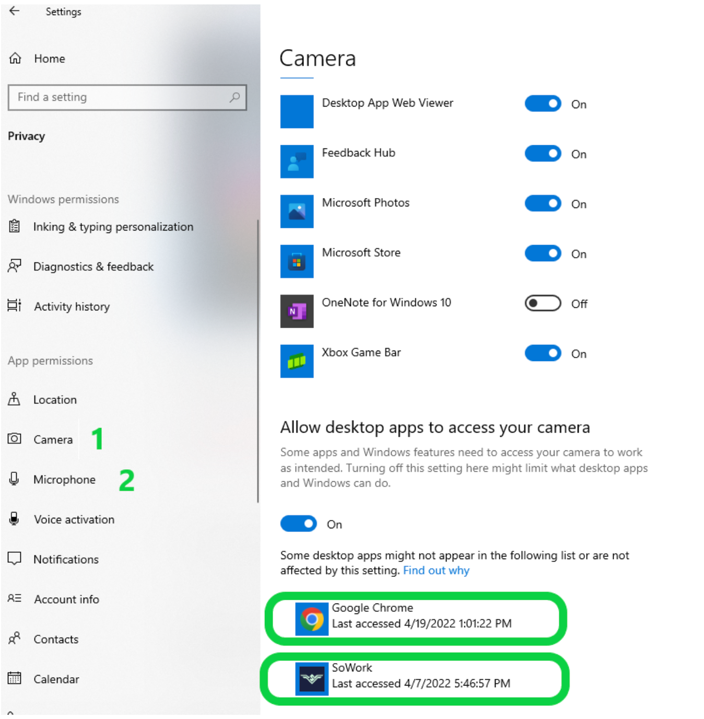Click the Inking & typing clipboard icon

(x=15, y=226)
